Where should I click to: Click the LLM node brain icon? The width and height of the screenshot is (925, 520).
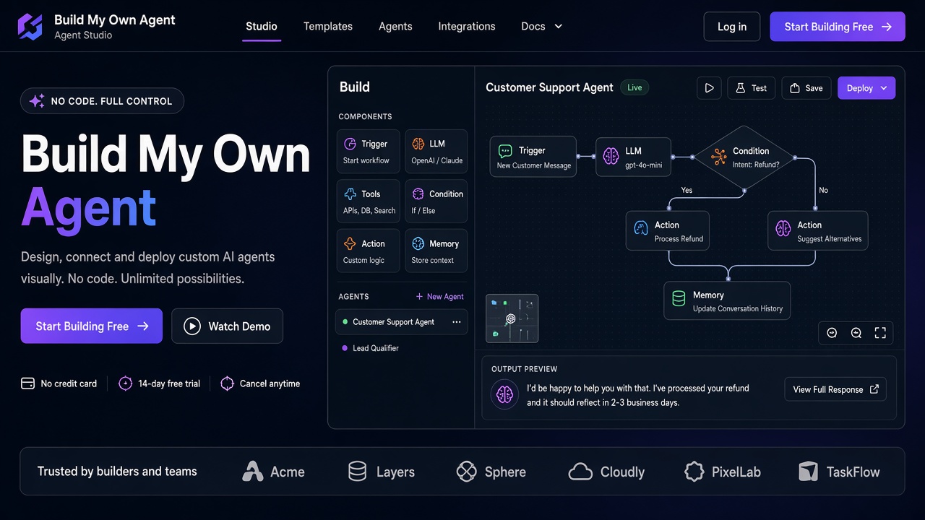pyautogui.click(x=611, y=156)
